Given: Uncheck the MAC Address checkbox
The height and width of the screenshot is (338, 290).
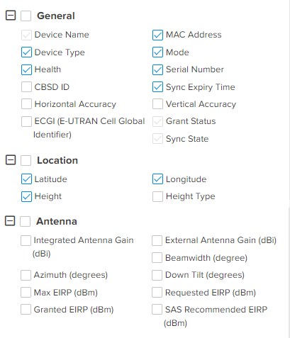Looking at the screenshot, I should click(157, 35).
